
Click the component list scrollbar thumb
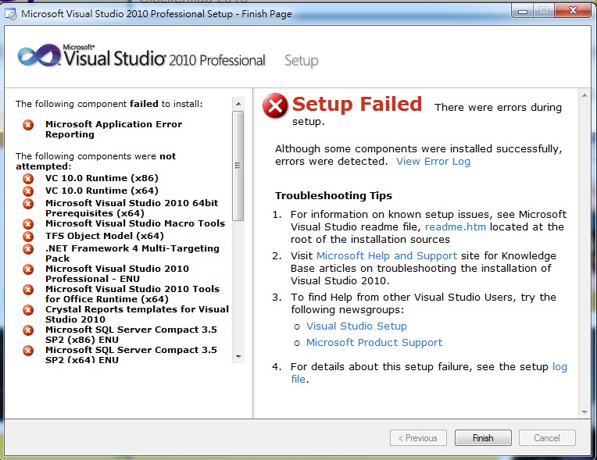coord(238,166)
